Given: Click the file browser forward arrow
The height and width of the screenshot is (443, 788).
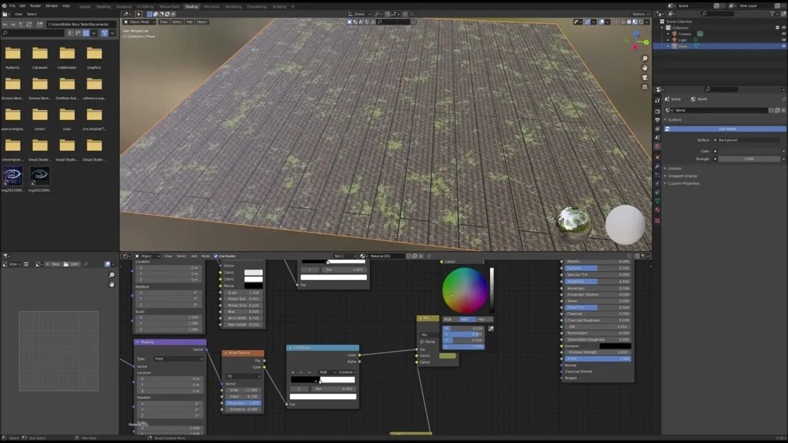Looking at the screenshot, I should tap(13, 24).
